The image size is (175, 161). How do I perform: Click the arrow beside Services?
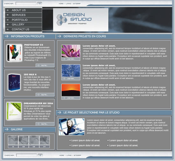pos(8,15)
